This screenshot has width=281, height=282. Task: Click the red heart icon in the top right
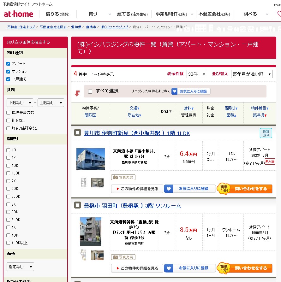[x=279, y=14]
